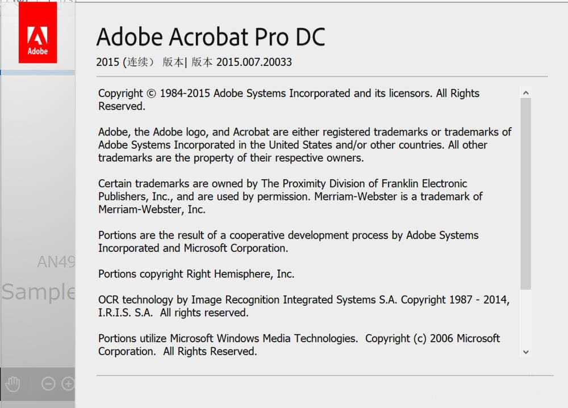Click the Windows Media Technologies paragraph
Viewport: 568px width, 408px height.
pos(299,344)
